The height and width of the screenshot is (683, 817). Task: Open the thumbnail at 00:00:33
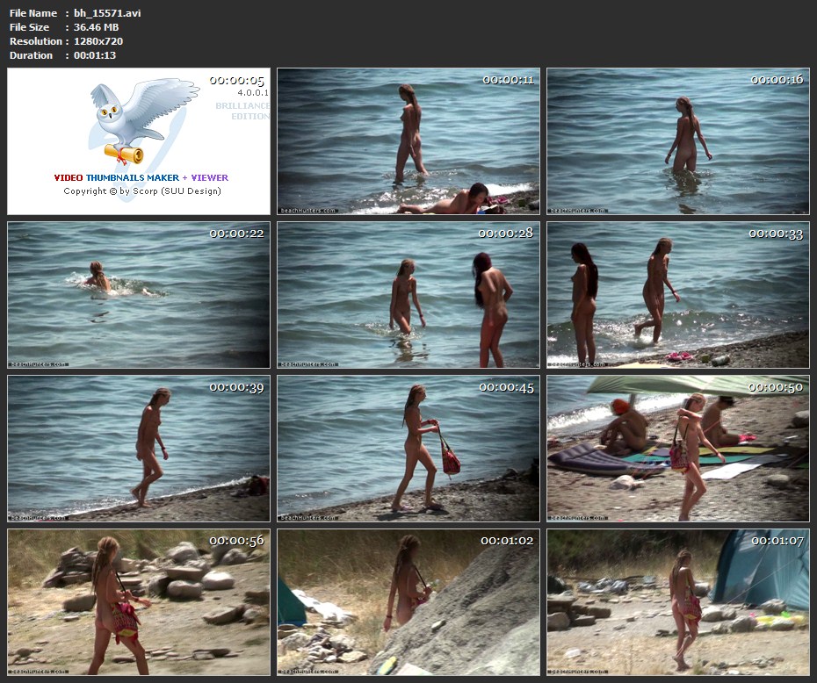click(x=677, y=295)
